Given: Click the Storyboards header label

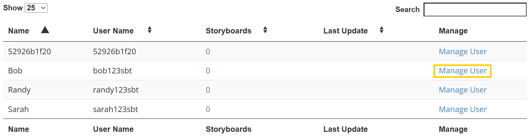Looking at the screenshot, I should [228, 31].
